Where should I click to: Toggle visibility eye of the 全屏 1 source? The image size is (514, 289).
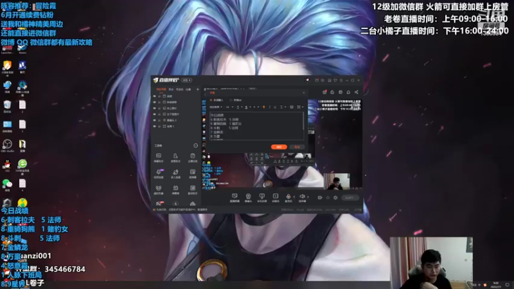(155, 126)
